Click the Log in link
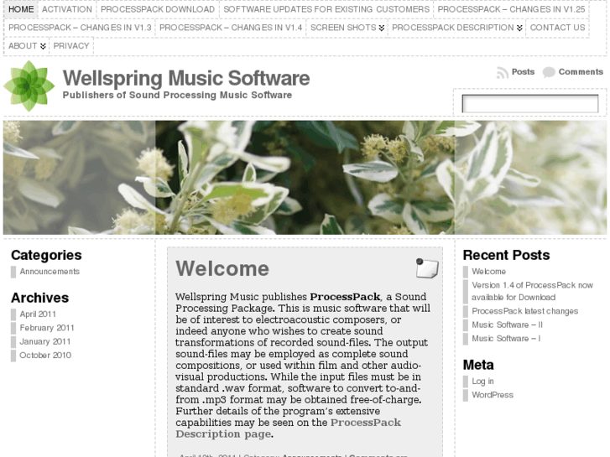610x457 pixels. click(x=482, y=382)
